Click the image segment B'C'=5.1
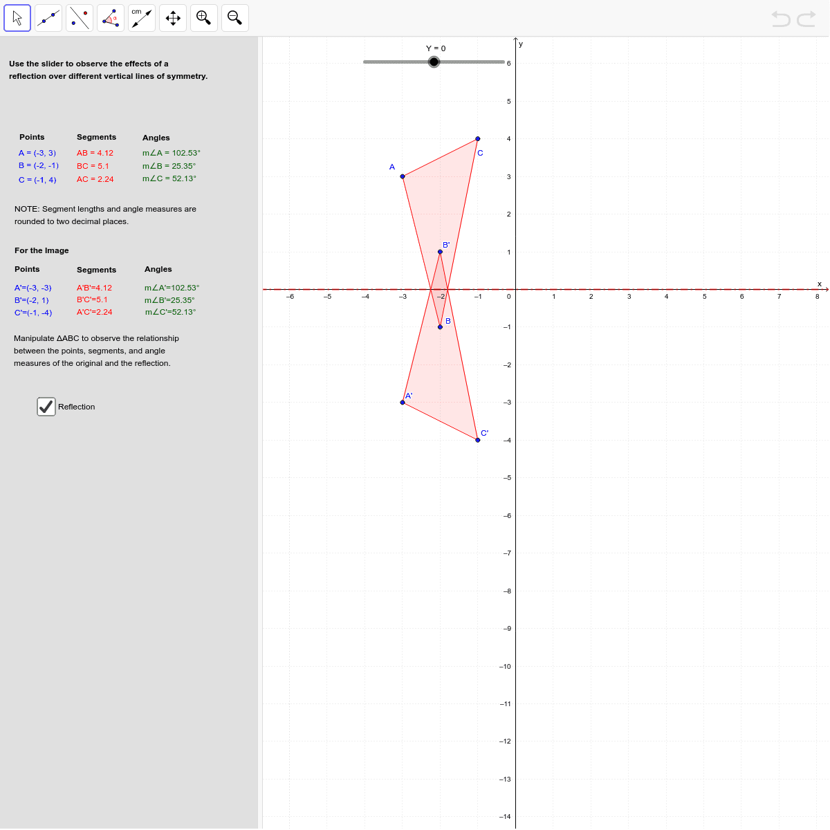 coord(92,299)
